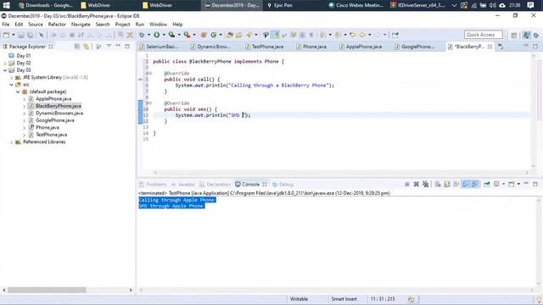Viewport: 543px width, 305px height.
Task: Click Pin Console icon
Action: (x=487, y=185)
